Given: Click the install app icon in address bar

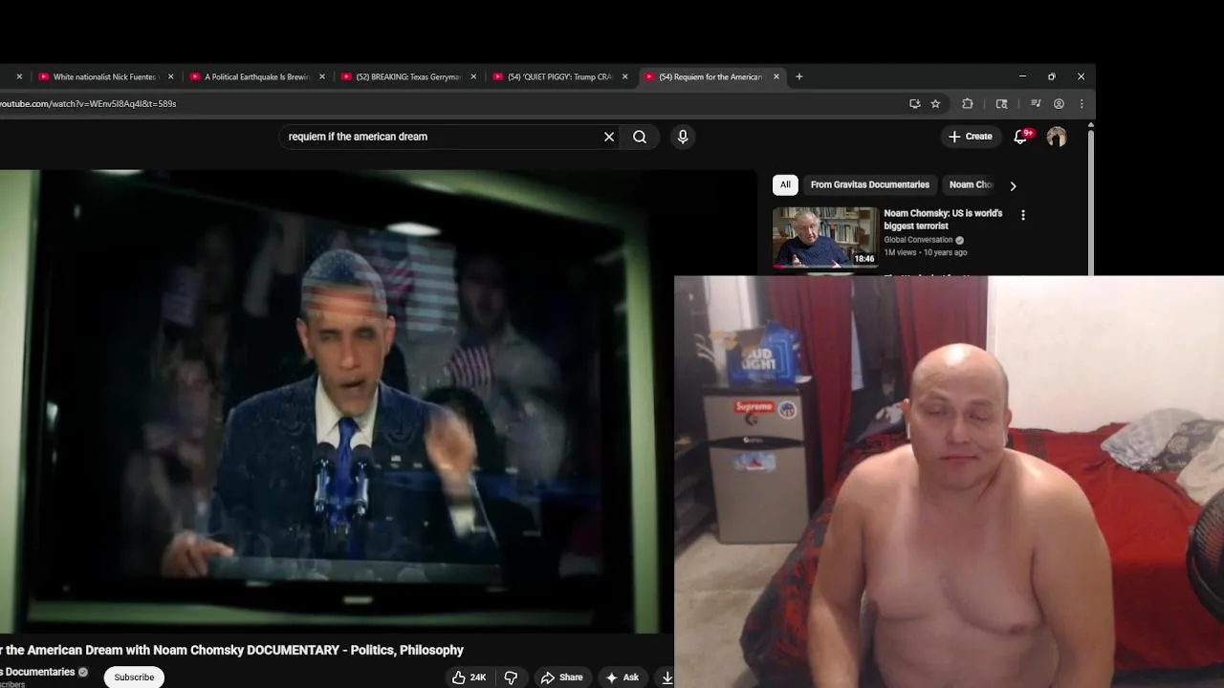Looking at the screenshot, I should pyautogui.click(x=915, y=103).
